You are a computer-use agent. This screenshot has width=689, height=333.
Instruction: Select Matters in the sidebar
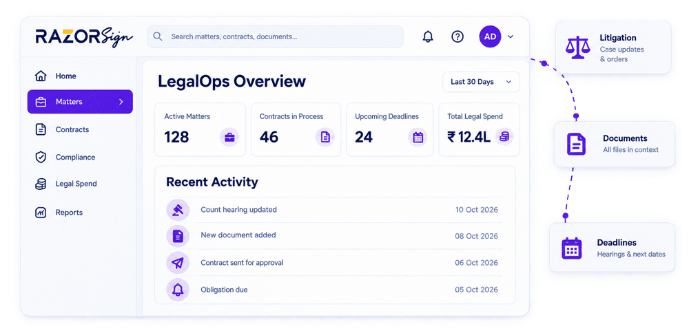[80, 102]
